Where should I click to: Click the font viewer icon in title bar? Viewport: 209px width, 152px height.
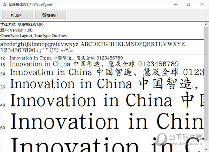(5, 5)
